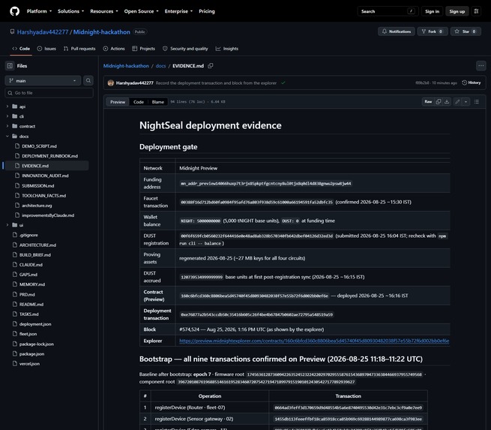Screen dimensions: 491x430
Task: Open deployment.json in the tree
Action: point(35,323)
